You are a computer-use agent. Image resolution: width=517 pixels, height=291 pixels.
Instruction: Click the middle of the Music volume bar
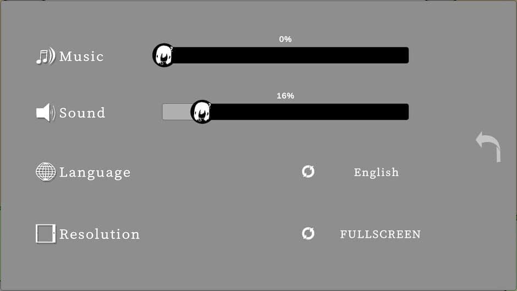click(x=285, y=56)
